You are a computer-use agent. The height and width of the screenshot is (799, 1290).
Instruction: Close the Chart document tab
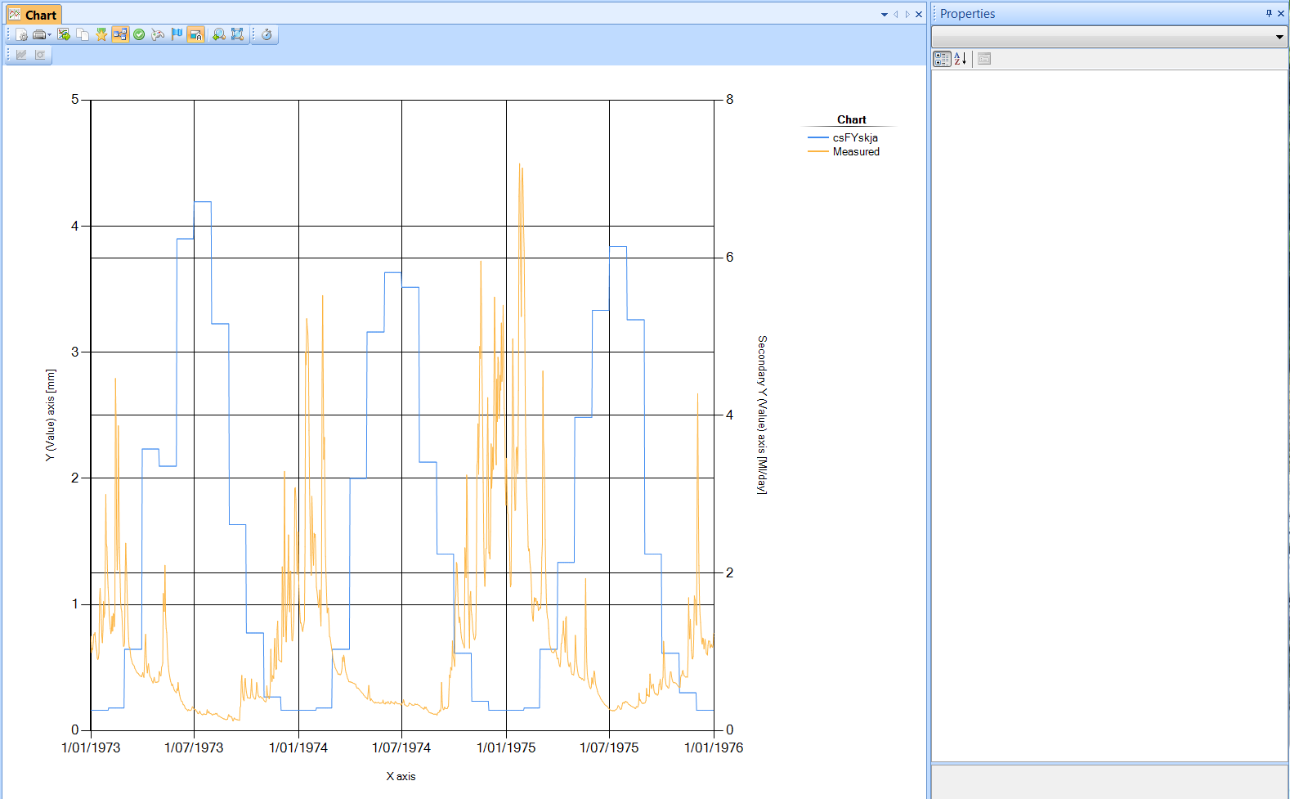click(919, 15)
